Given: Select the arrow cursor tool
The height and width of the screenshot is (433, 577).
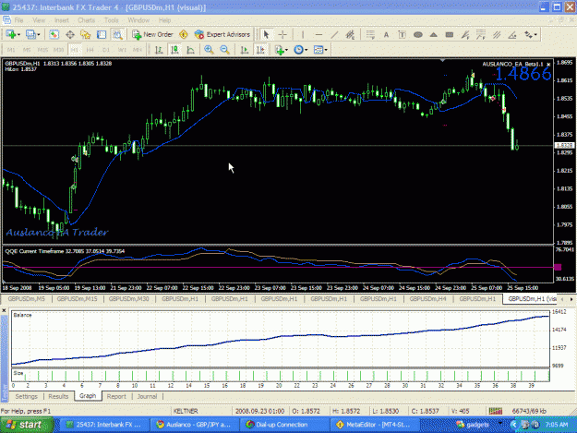Looking at the screenshot, I should 267,34.
